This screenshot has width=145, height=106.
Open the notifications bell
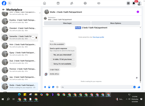tap(134, 3)
